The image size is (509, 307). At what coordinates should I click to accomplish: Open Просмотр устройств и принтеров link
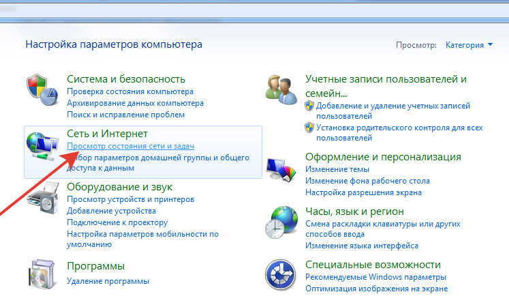click(131, 199)
